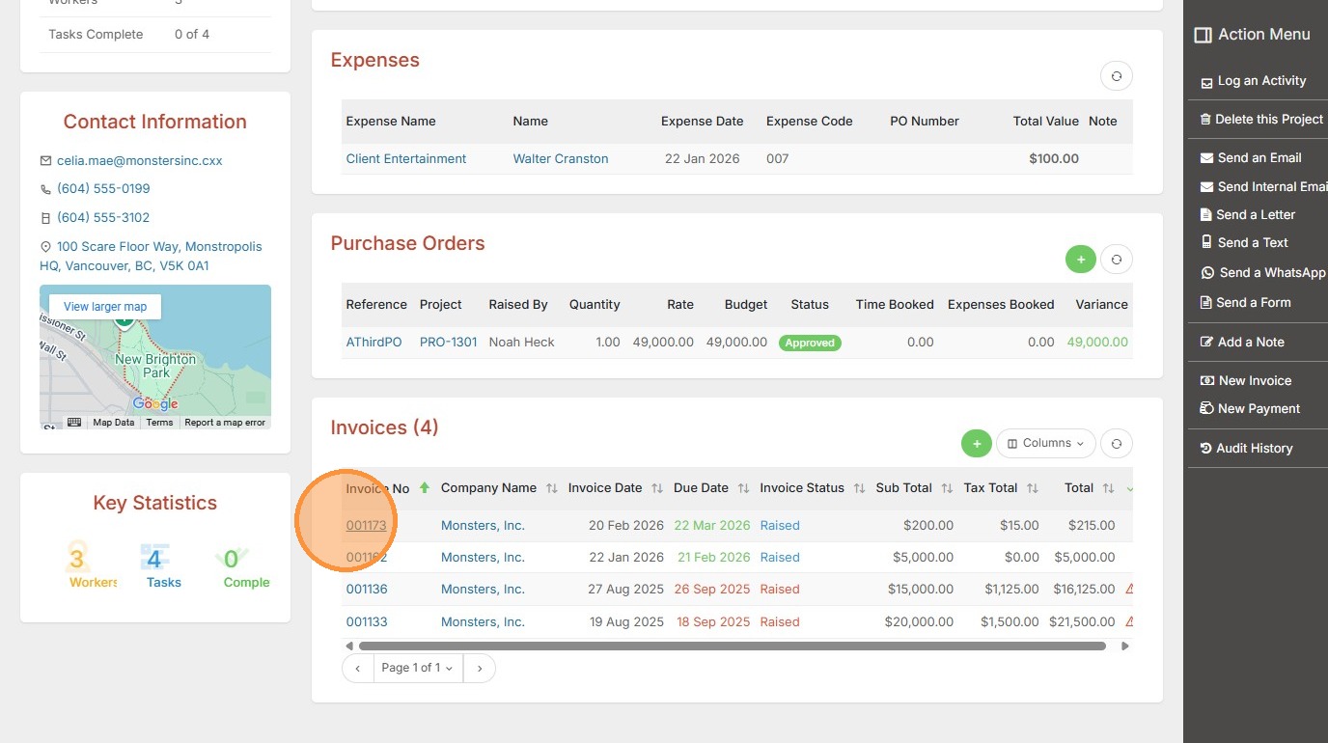Select New Invoice in Action Menu
The image size is (1328, 743).
click(x=1254, y=381)
